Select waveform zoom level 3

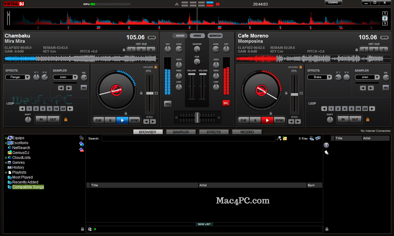click(385, 23)
